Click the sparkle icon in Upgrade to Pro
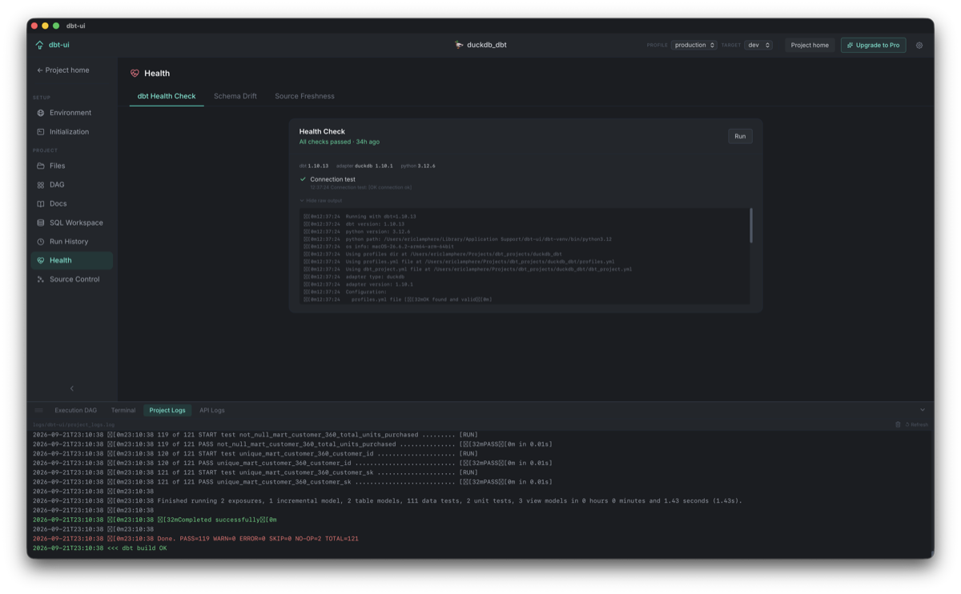 click(x=850, y=46)
